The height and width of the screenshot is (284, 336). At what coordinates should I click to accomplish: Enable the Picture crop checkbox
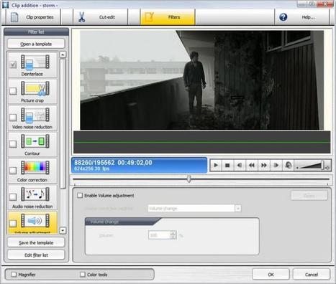(13, 91)
